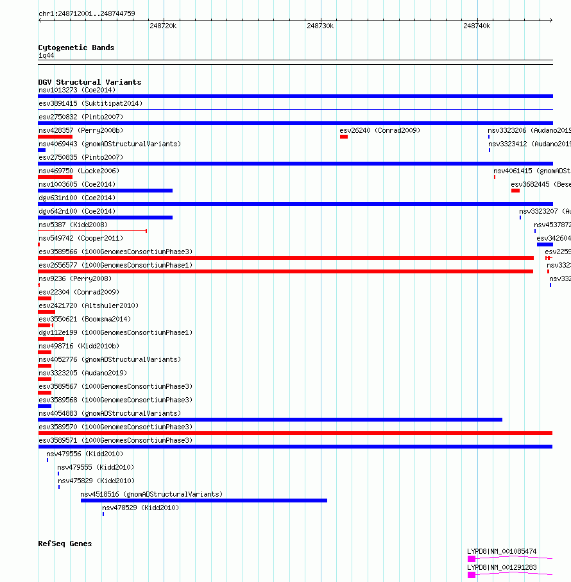
Task: Select the nsv3323206 Audano2019 label
Action: (x=529, y=131)
